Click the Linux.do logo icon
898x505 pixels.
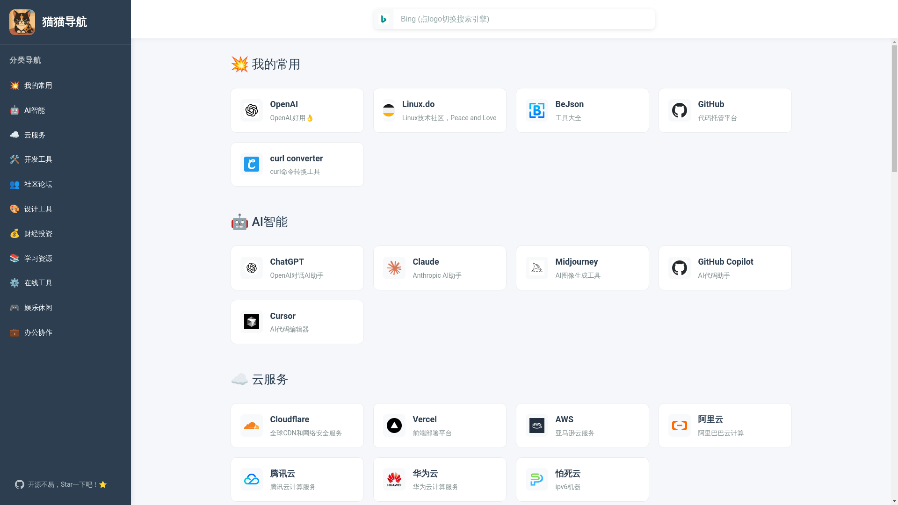pyautogui.click(x=389, y=110)
